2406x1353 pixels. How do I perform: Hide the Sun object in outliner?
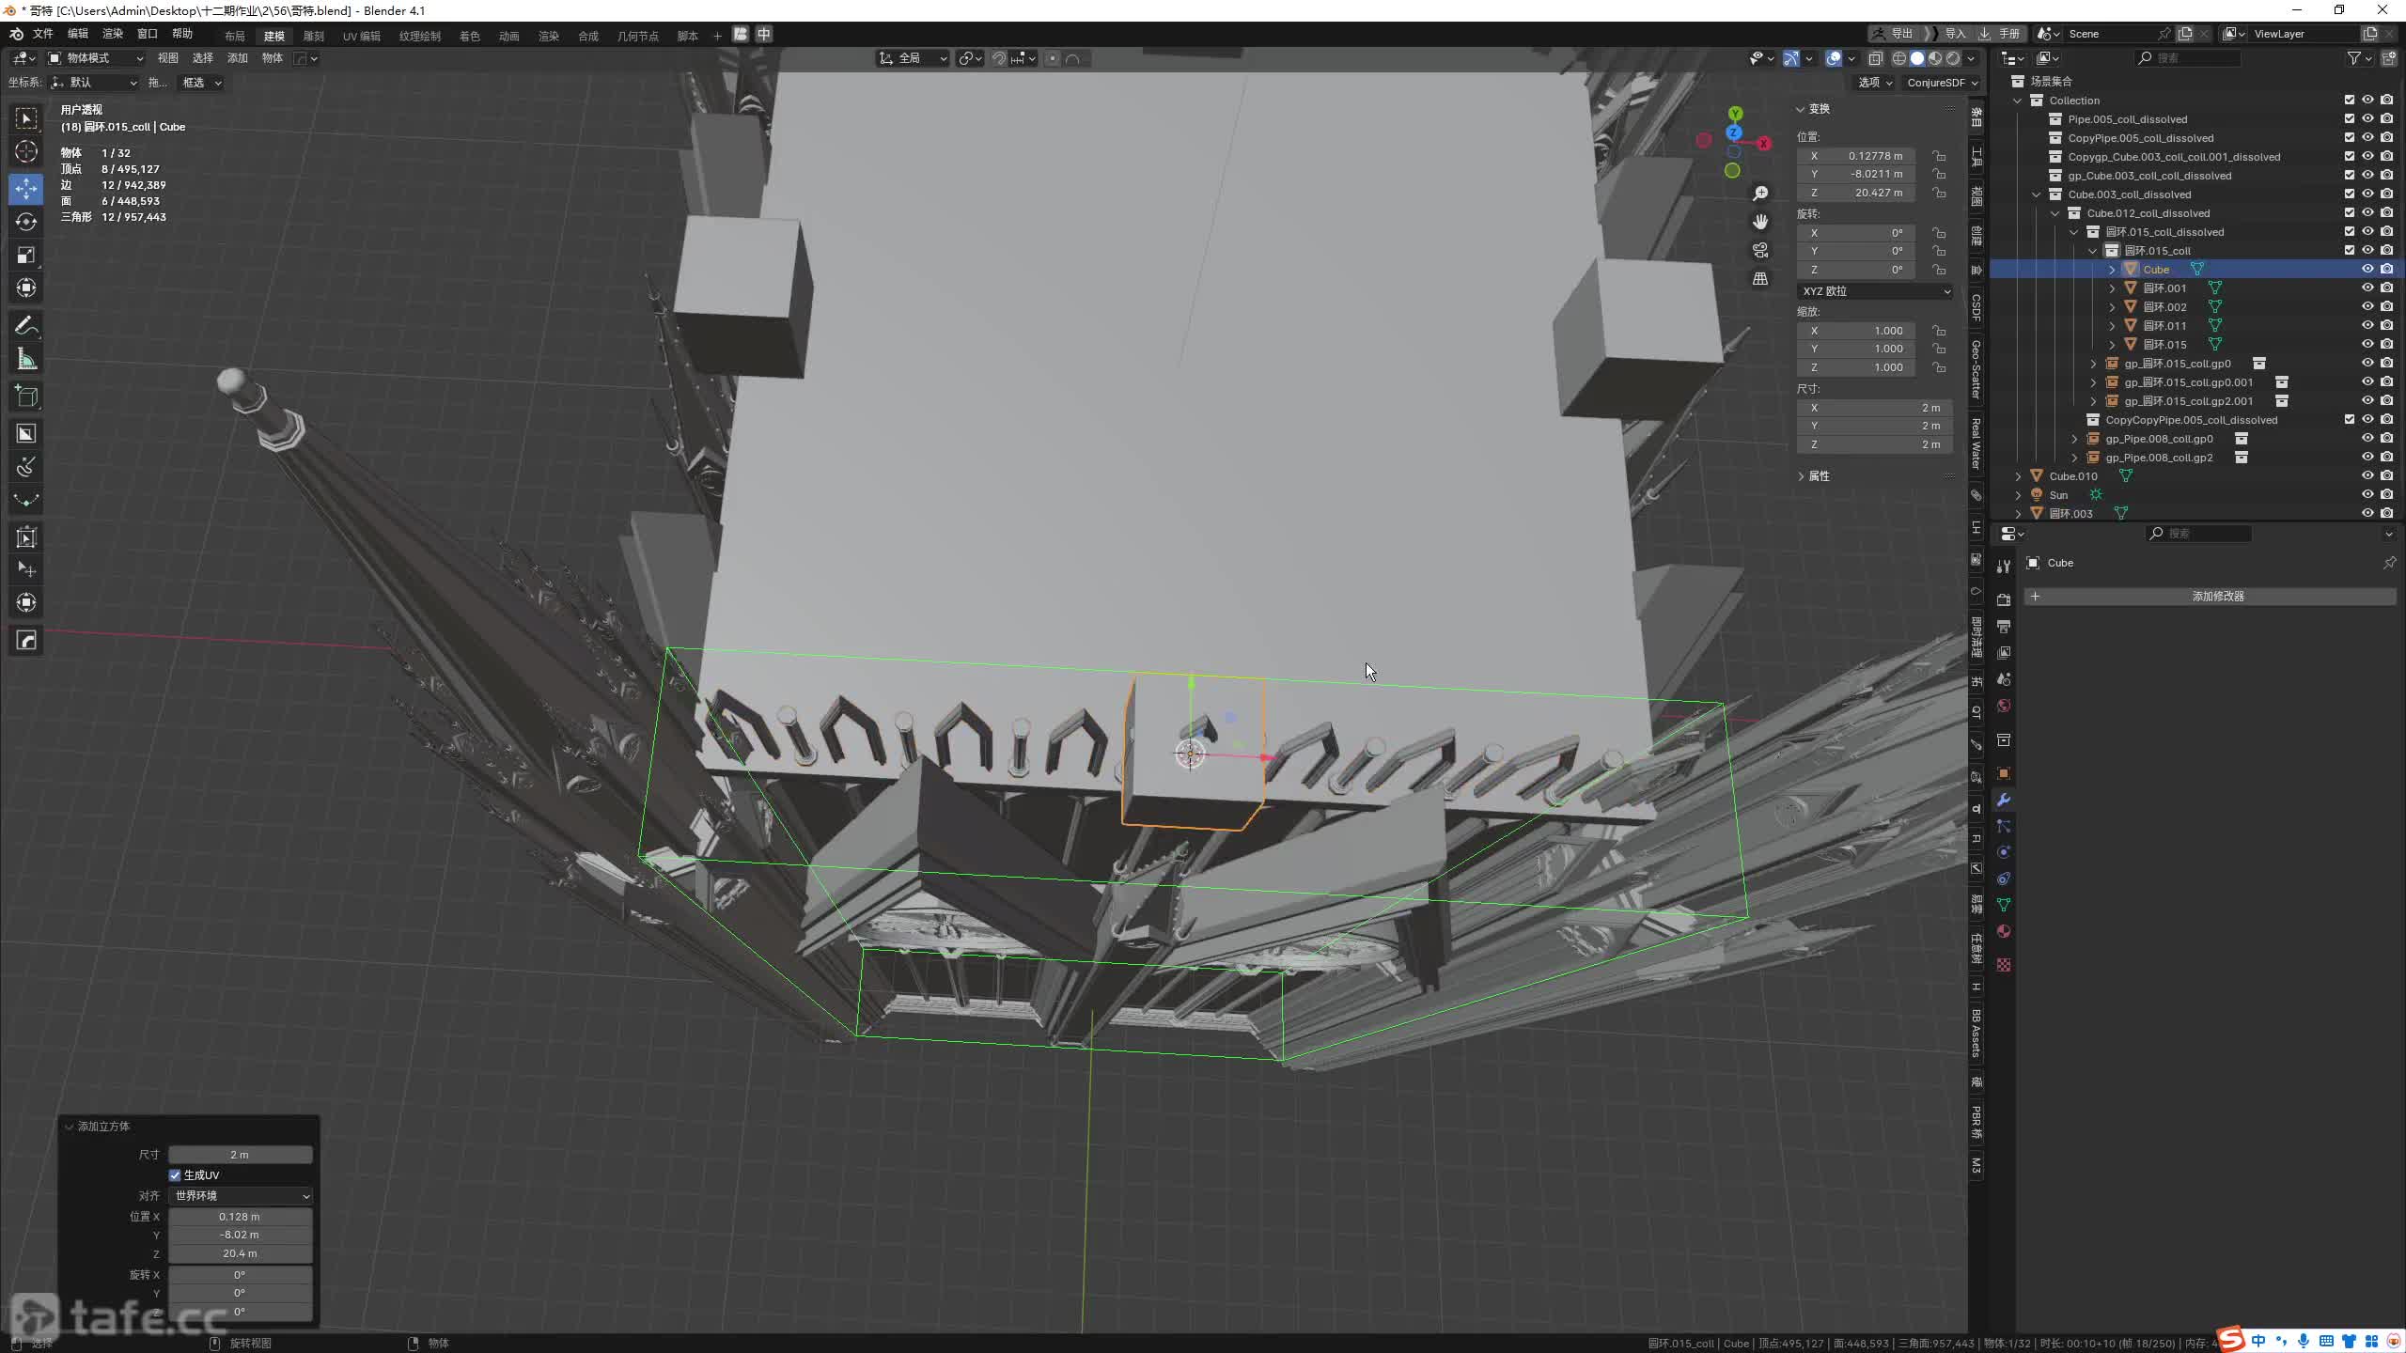pyautogui.click(x=2367, y=495)
